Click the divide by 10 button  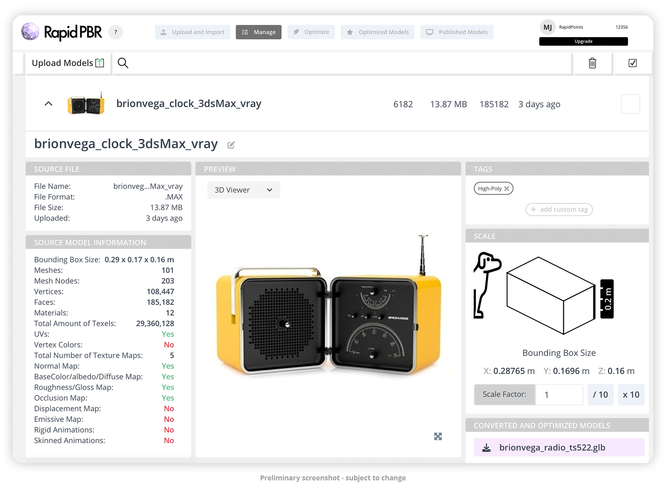tap(600, 395)
